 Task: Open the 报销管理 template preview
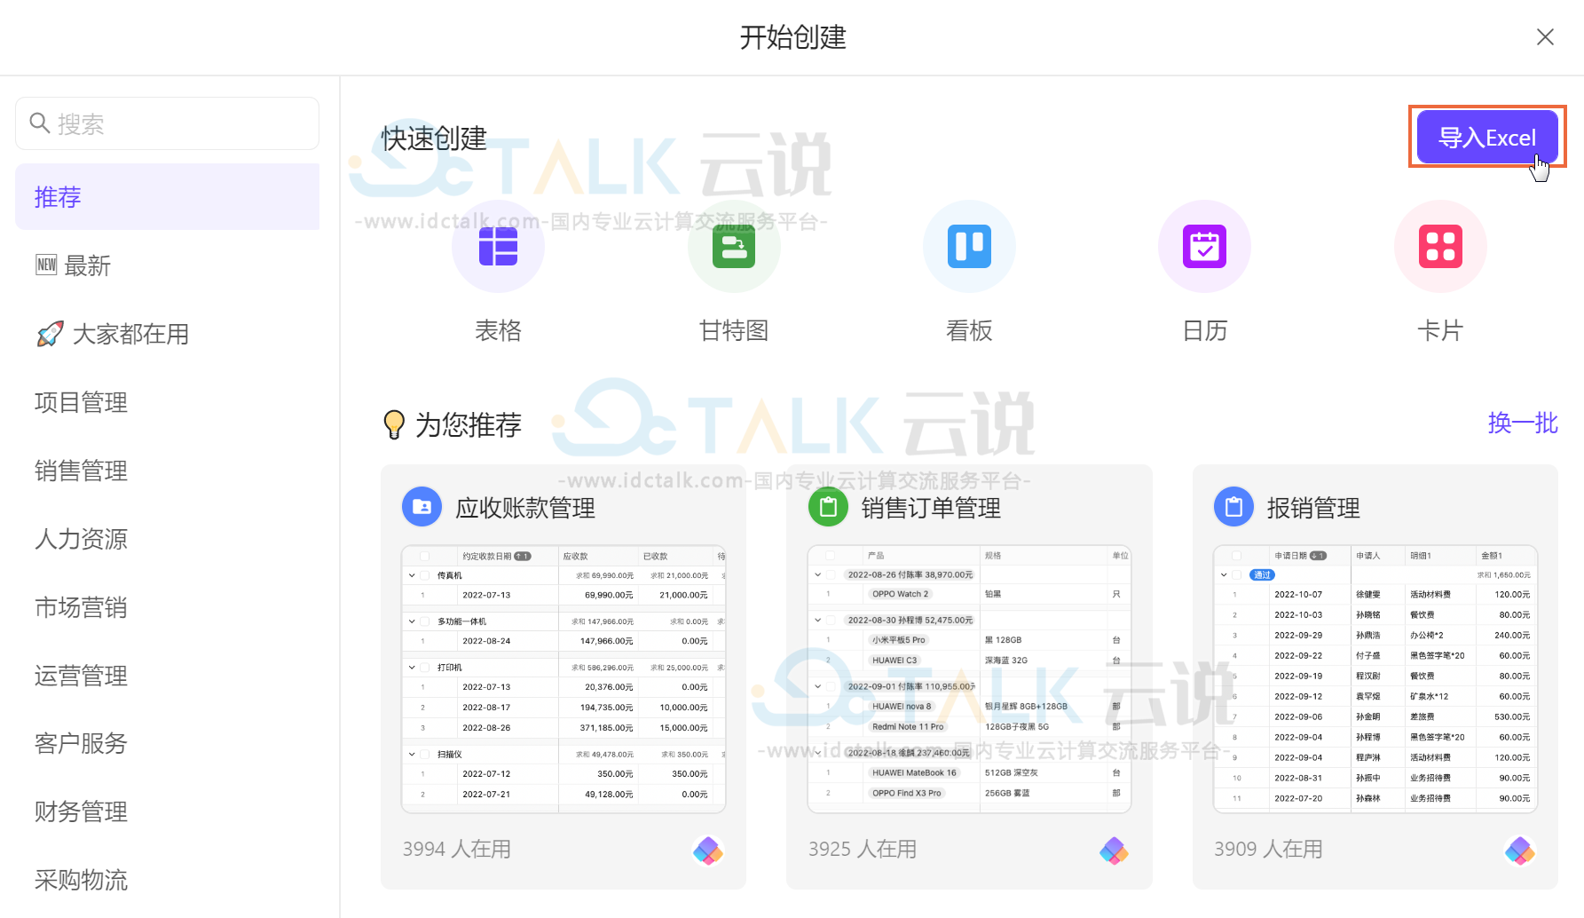pos(1375,679)
